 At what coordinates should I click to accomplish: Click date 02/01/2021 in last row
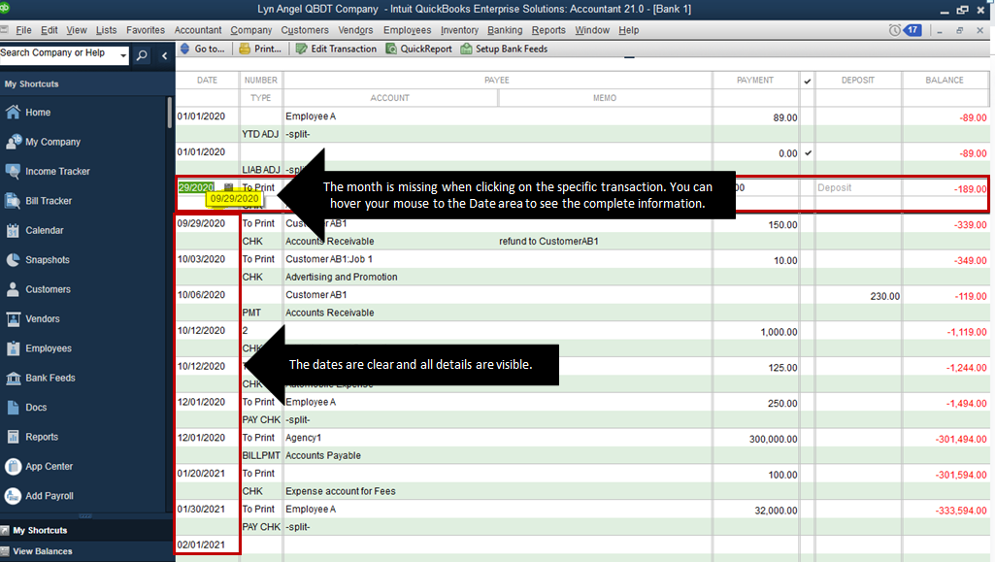tap(201, 545)
